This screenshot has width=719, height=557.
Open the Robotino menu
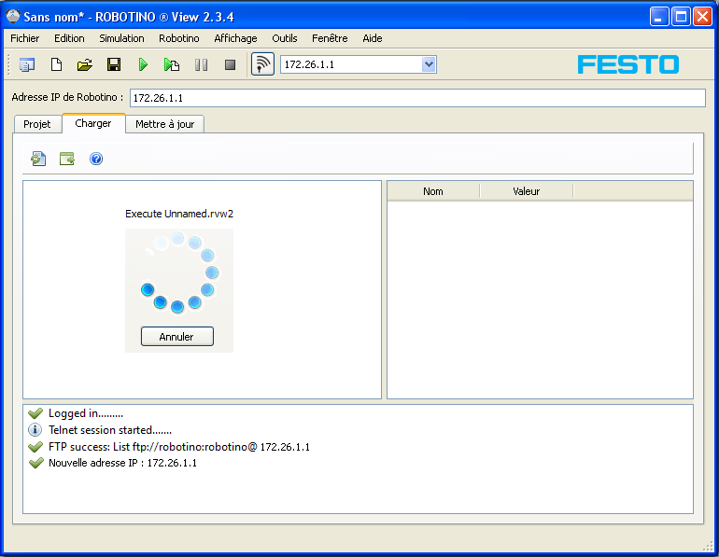179,38
